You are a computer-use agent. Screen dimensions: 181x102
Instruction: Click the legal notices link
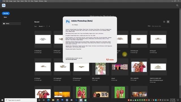[x=71, y=59]
